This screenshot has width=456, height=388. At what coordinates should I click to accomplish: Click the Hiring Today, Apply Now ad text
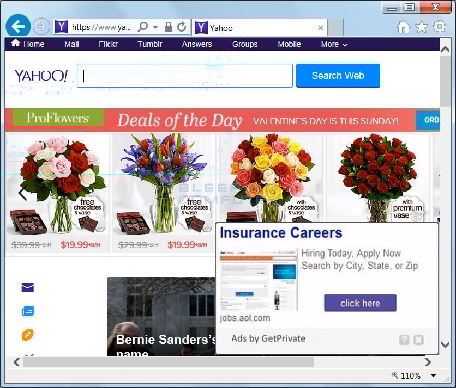(x=351, y=254)
